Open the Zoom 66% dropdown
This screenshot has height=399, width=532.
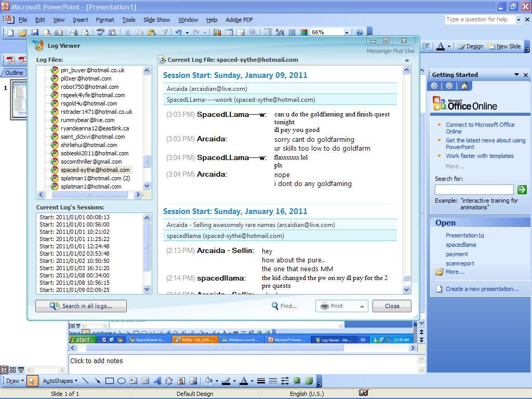coord(347,33)
